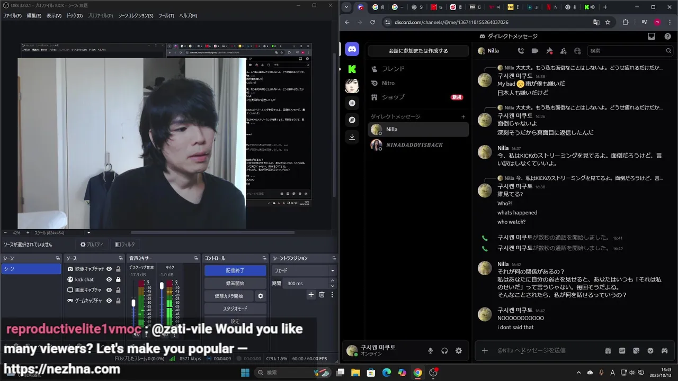Hide the kick chat source
The width and height of the screenshot is (678, 381).
tap(109, 279)
